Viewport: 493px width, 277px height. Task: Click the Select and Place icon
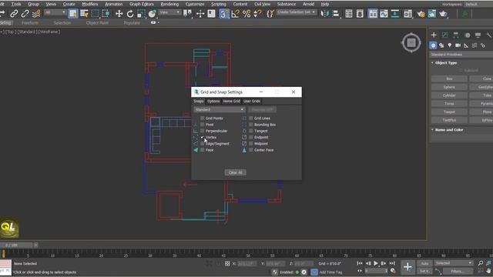pyautogui.click(x=153, y=14)
